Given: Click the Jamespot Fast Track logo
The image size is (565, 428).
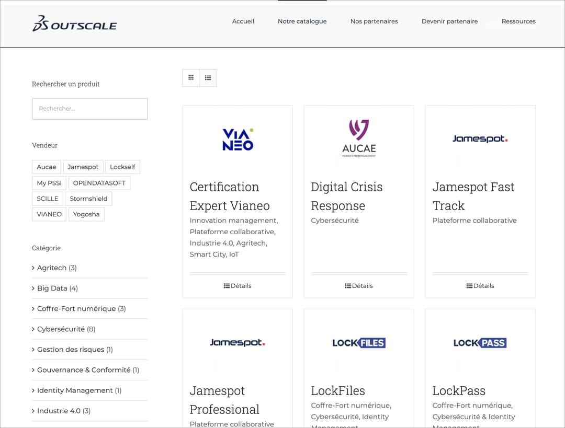Looking at the screenshot, I should (480, 138).
